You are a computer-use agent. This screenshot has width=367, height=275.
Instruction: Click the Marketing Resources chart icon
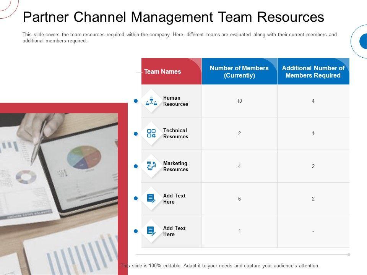coord(151,166)
